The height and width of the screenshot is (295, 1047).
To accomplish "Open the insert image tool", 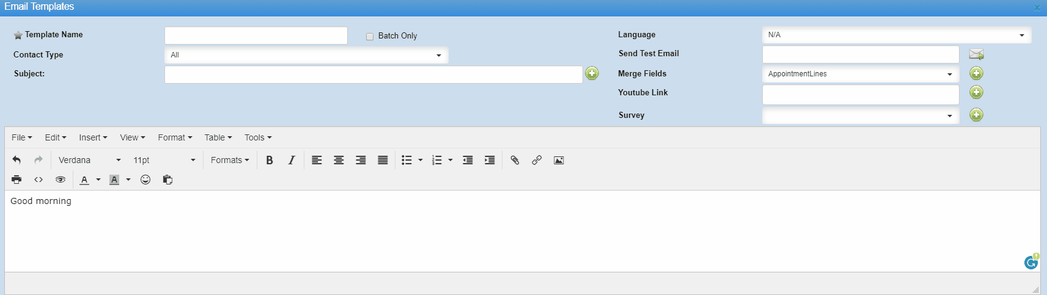I will 559,160.
